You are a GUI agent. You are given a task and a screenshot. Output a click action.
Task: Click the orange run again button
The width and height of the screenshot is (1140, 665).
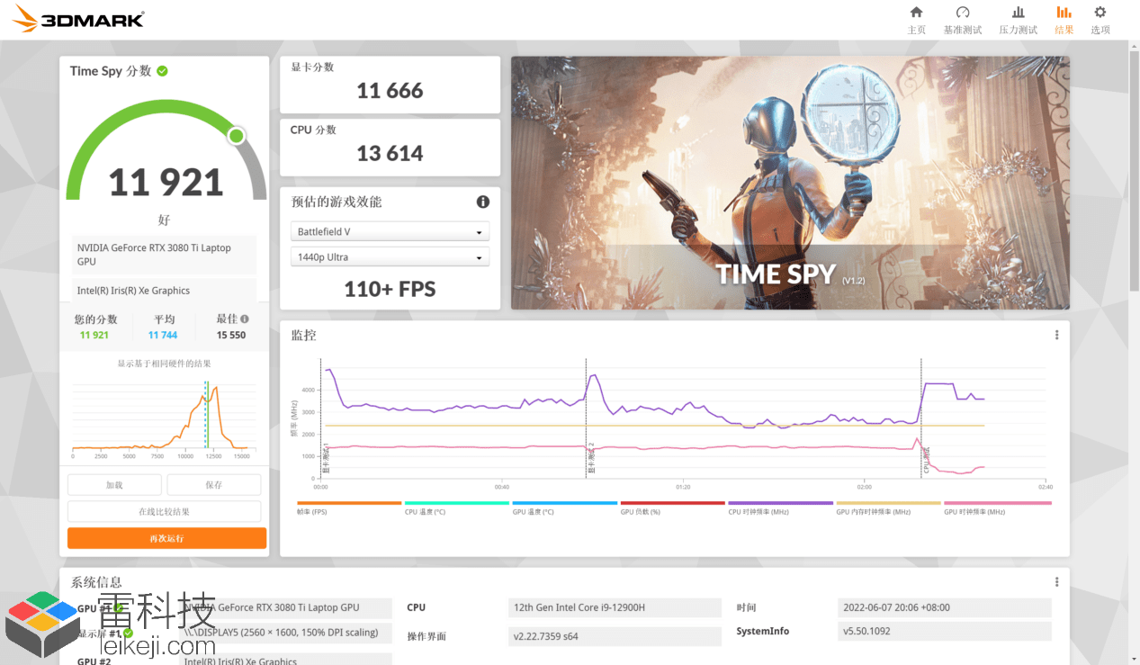click(166, 538)
